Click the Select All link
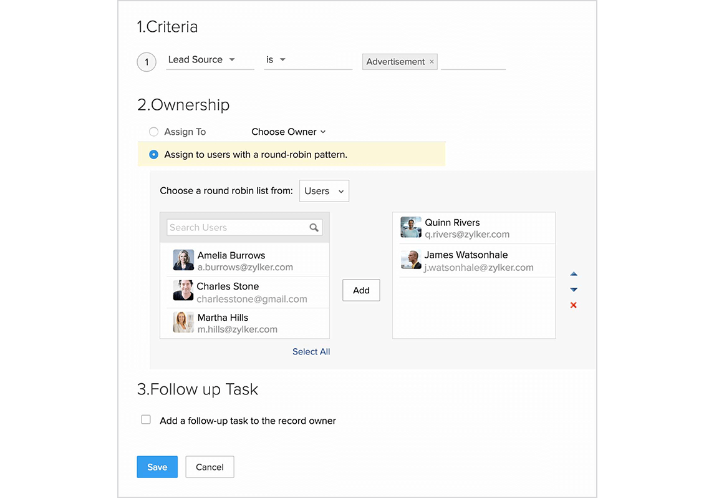Image resolution: width=714 pixels, height=498 pixels. click(311, 352)
